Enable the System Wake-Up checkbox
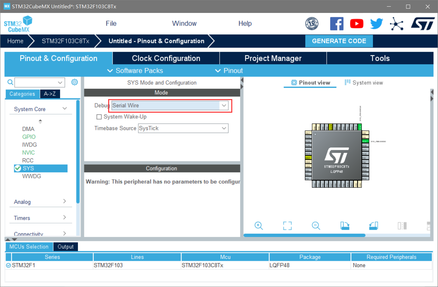The image size is (438, 287). point(99,117)
